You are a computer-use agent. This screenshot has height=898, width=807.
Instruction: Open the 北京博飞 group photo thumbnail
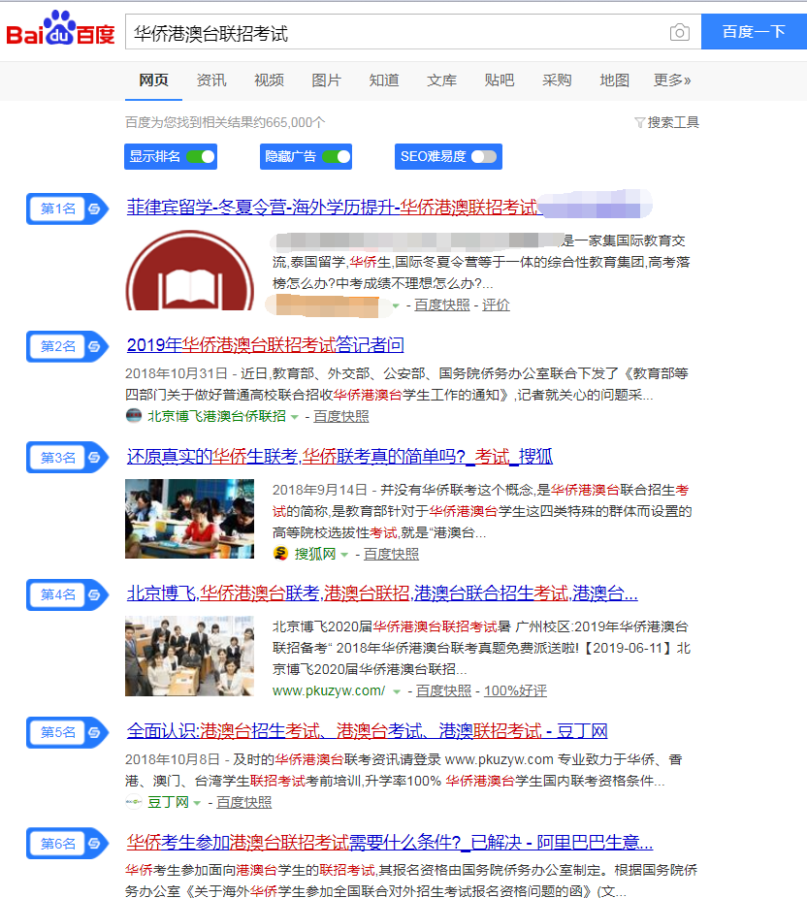pos(189,657)
